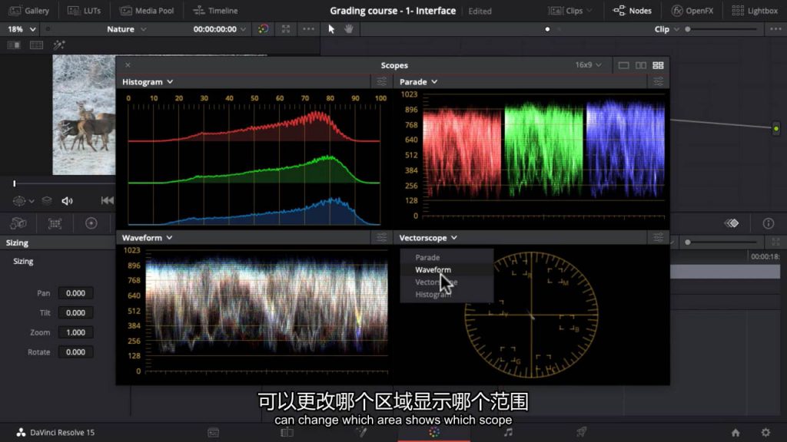
Task: Go to the Color page
Action: 434,433
